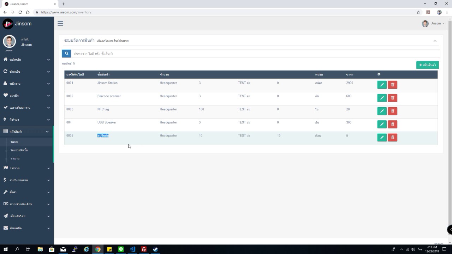The height and width of the screenshot is (254, 452).
Task: Focus the product search input field
Action: (256, 54)
